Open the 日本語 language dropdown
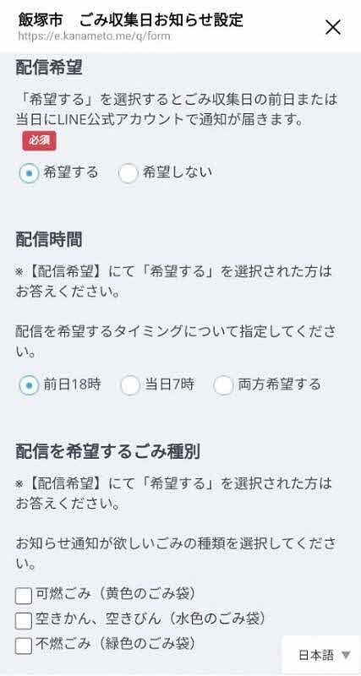 coord(321,656)
